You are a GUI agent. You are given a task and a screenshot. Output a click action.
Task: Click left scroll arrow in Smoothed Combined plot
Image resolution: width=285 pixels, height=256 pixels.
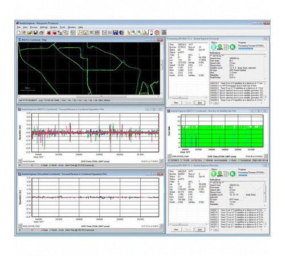tap(20, 226)
